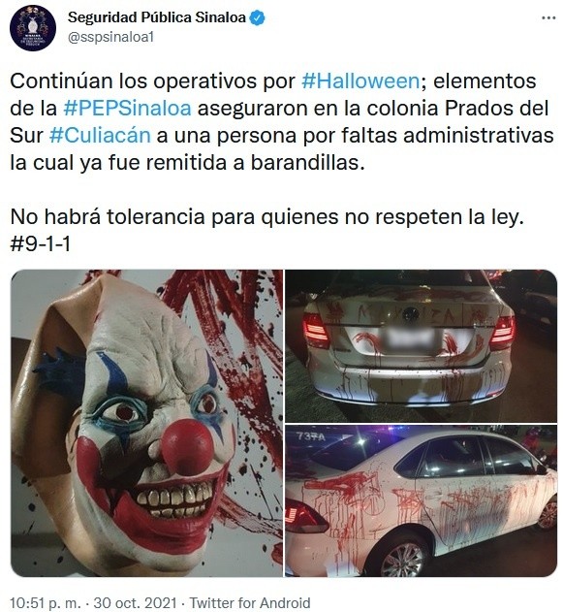View the clown mask photo
Viewport: 563px width, 612px height.
pos(146,423)
